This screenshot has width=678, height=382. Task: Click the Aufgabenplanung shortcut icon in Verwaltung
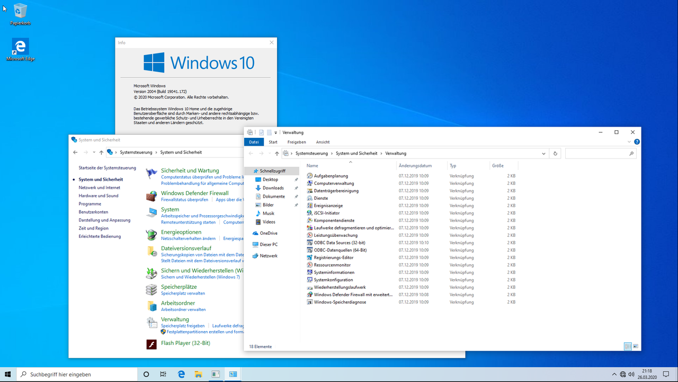(x=310, y=176)
